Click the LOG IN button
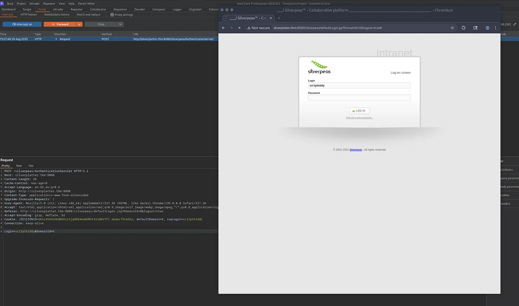The width and height of the screenshot is (519, 306). (359, 110)
